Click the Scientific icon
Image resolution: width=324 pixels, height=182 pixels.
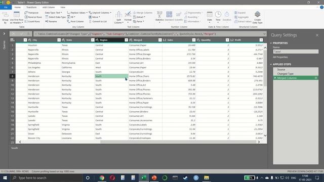tap(179, 16)
